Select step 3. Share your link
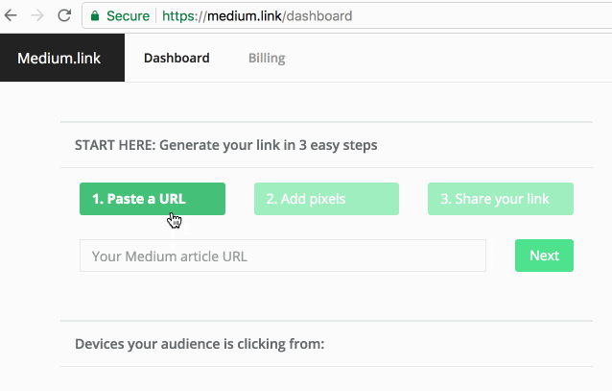The height and width of the screenshot is (391, 612). point(501,199)
